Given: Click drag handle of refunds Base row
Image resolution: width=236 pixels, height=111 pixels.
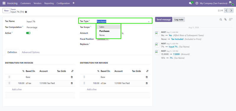Looking at the screenshot, I should pos(84,77).
